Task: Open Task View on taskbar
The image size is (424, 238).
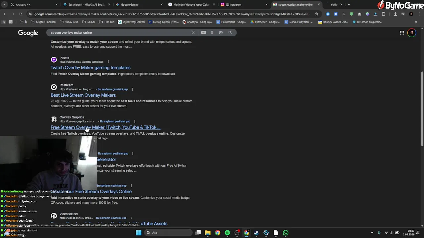Action: [x=198, y=233]
